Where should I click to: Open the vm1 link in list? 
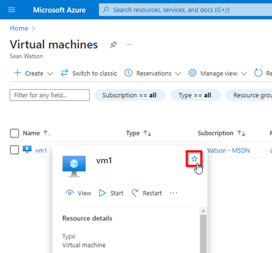point(41,150)
